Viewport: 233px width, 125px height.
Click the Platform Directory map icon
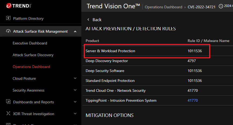(x=8, y=18)
